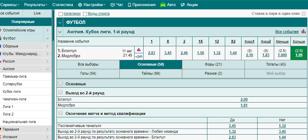Click the Settings gear icon
This screenshot has height=140, width=308.
click(80, 5)
